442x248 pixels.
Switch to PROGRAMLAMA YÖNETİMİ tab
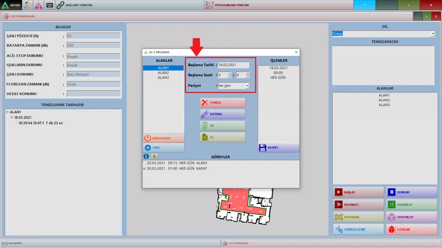231,5
